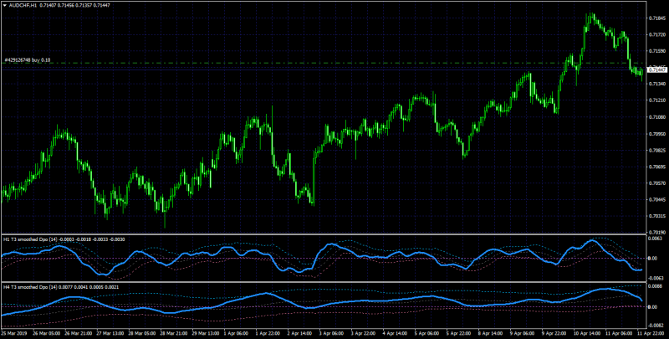Image resolution: width=669 pixels, height=339 pixels.
Task: Click the 0.71590 price axis label
Action: (657, 51)
